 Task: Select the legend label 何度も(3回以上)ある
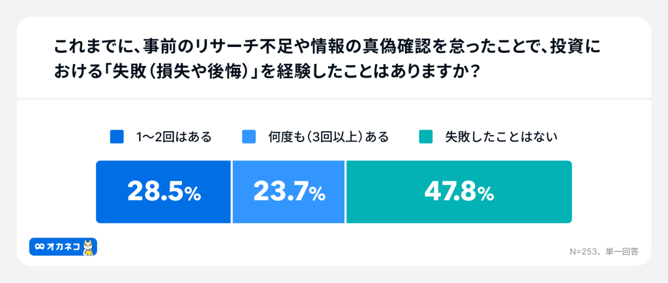tap(328, 137)
